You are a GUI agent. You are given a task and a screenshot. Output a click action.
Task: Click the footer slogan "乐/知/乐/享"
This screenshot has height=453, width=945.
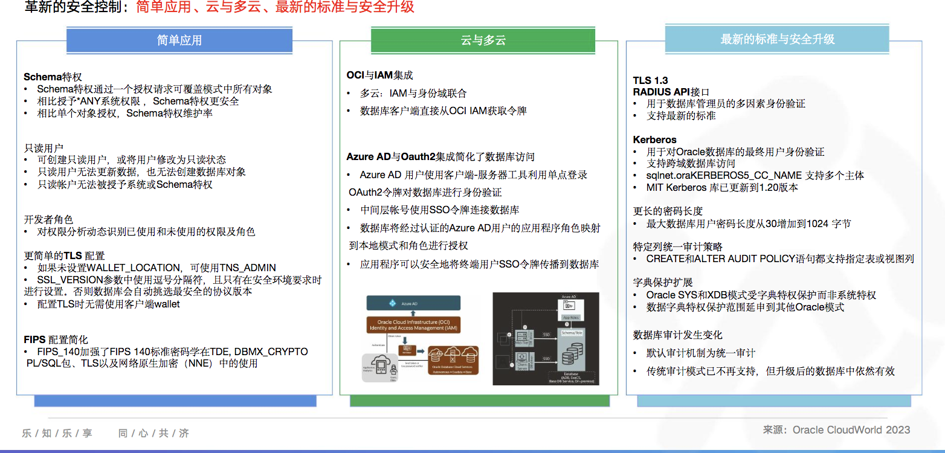point(57,433)
